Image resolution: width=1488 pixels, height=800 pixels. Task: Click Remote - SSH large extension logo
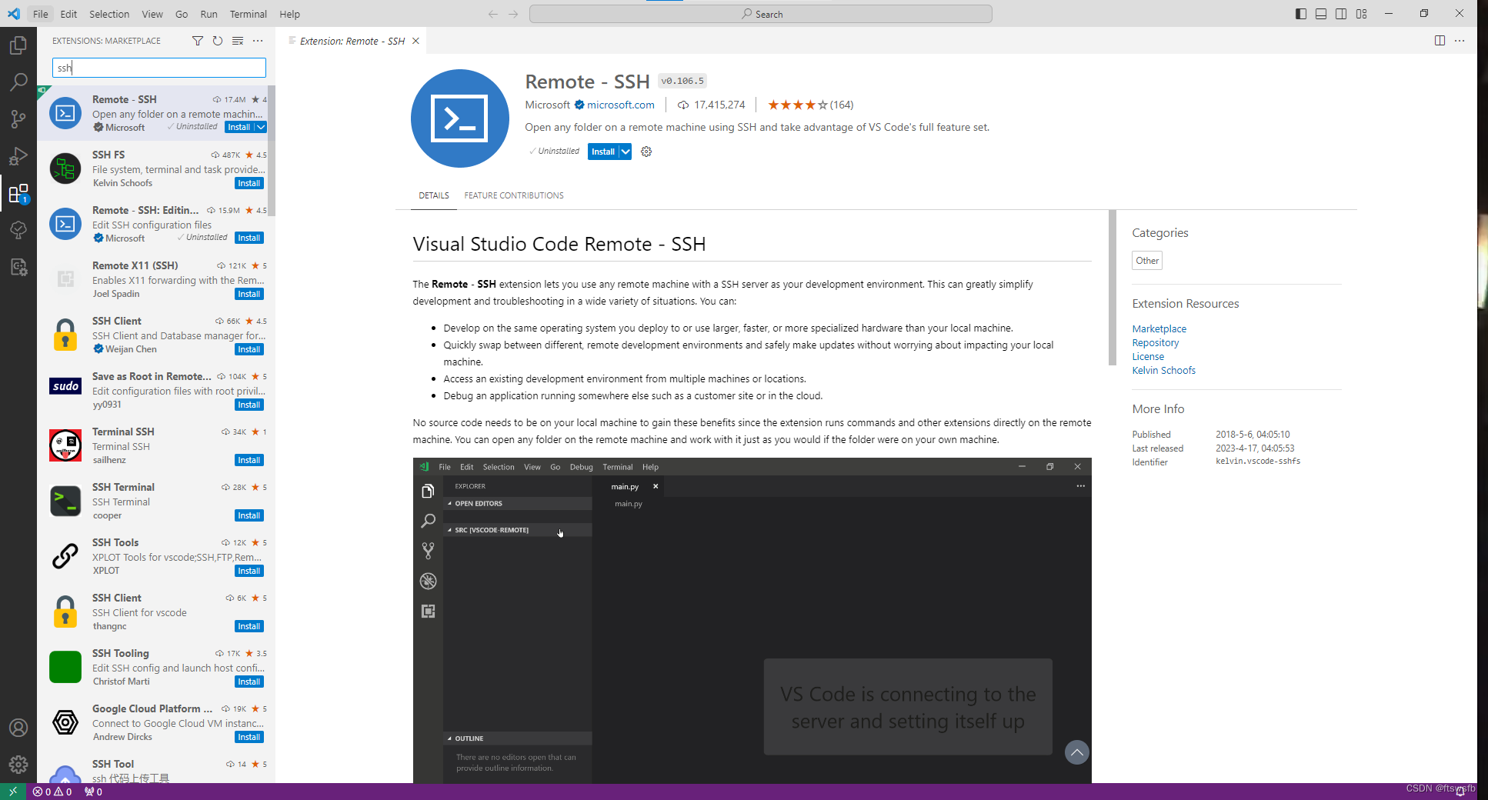[x=460, y=118]
